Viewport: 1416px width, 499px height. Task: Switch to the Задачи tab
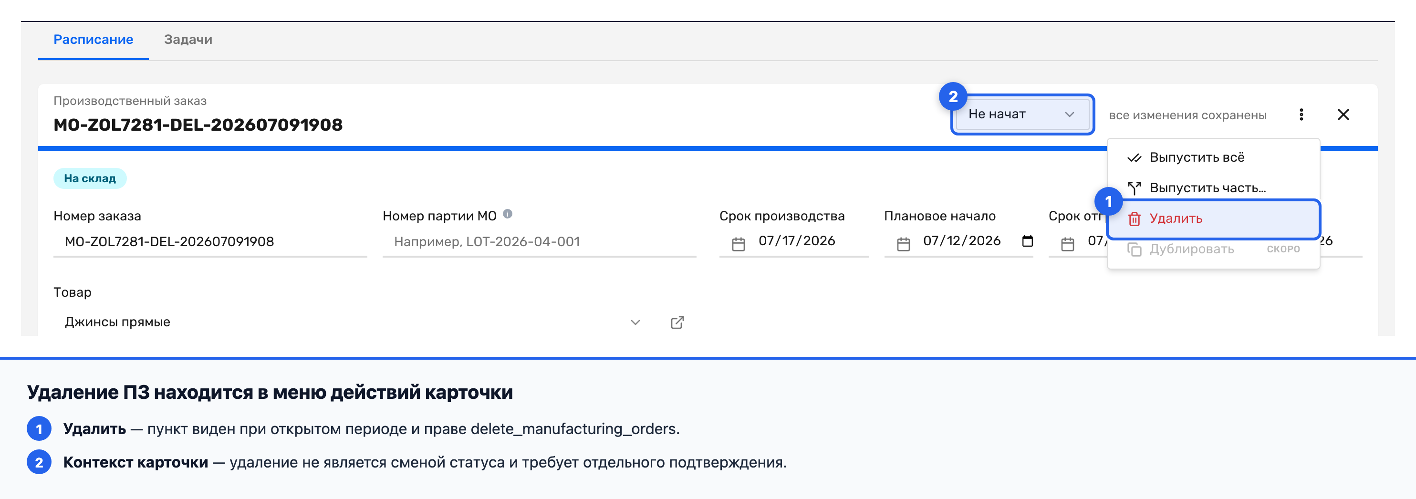pyautogui.click(x=188, y=40)
